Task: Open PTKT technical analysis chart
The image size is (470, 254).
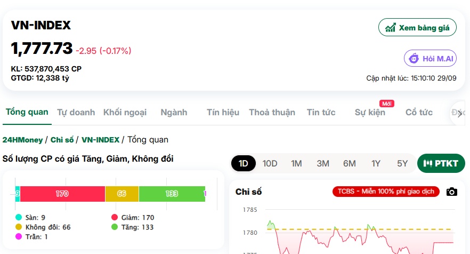Action: point(441,163)
